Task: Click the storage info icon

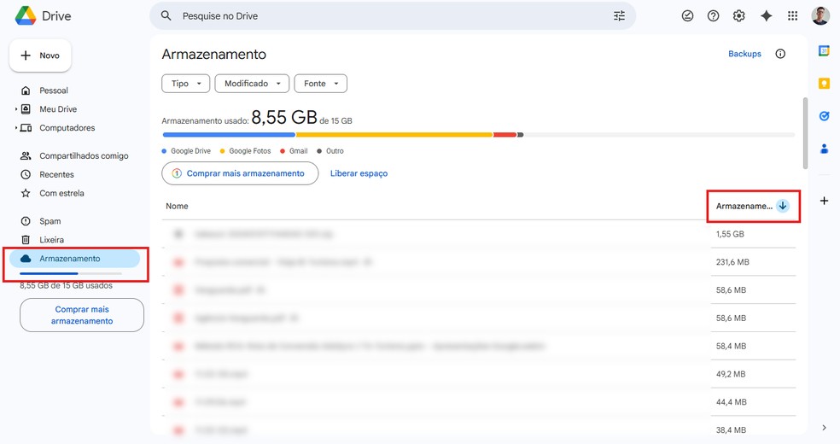Action: pyautogui.click(x=780, y=54)
